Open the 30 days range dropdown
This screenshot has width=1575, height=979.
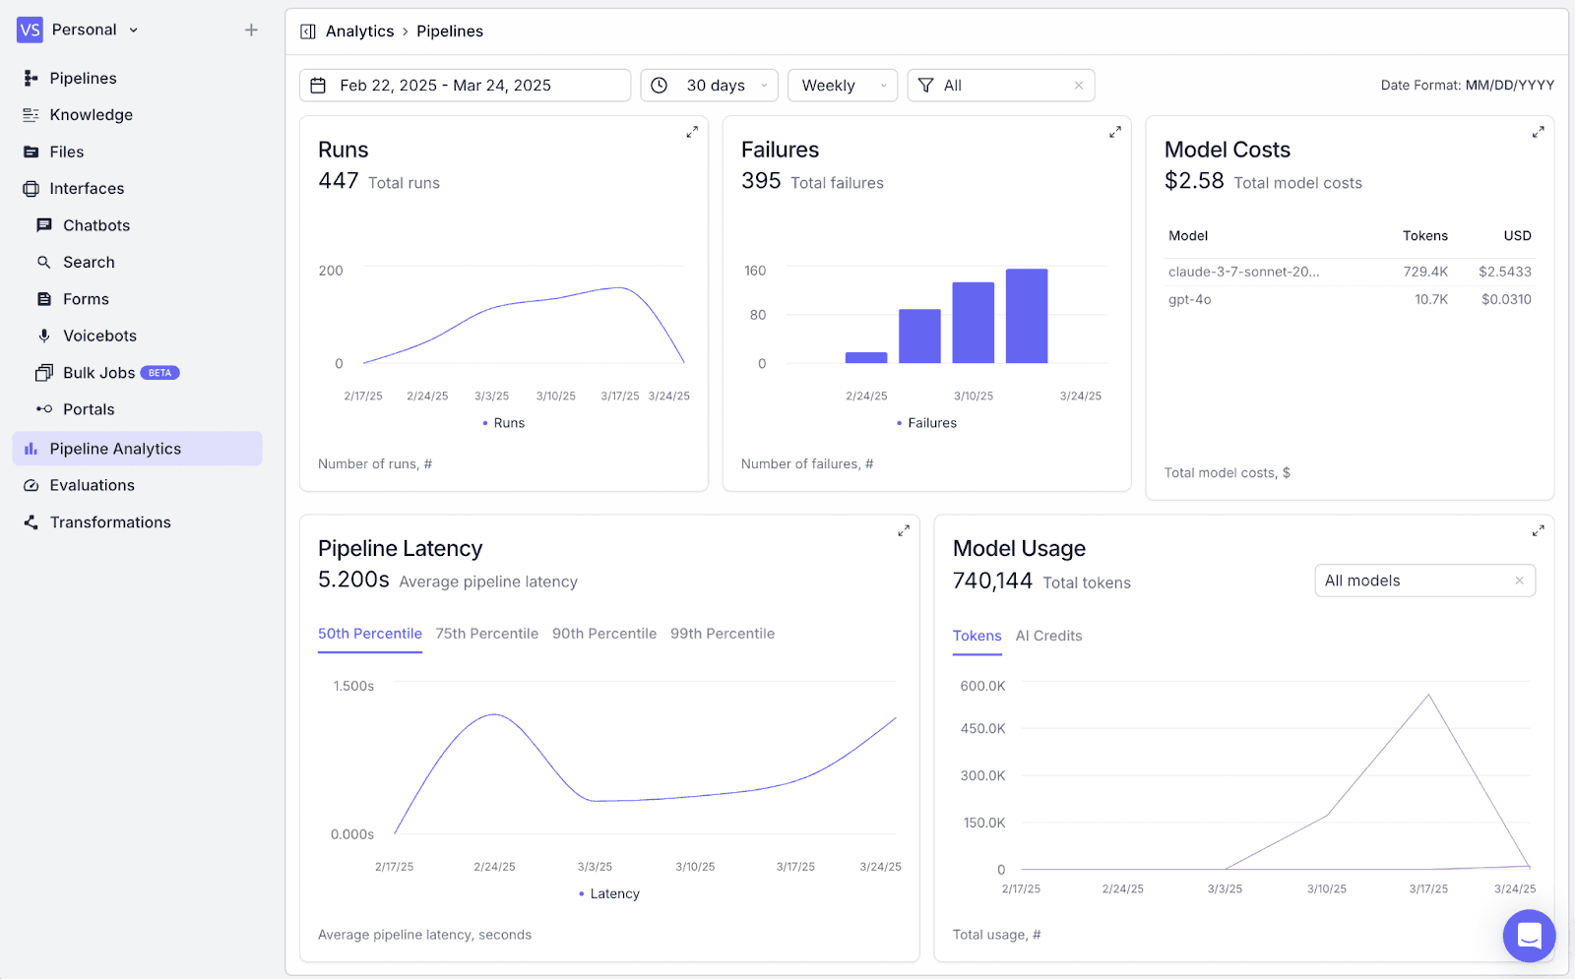point(709,86)
